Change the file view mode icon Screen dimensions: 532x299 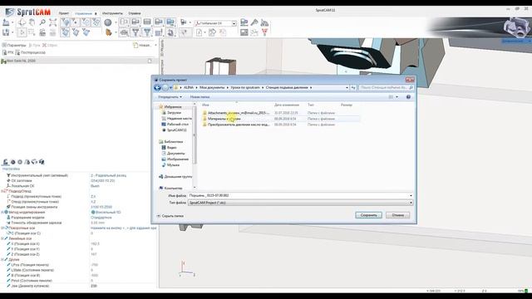391,97
